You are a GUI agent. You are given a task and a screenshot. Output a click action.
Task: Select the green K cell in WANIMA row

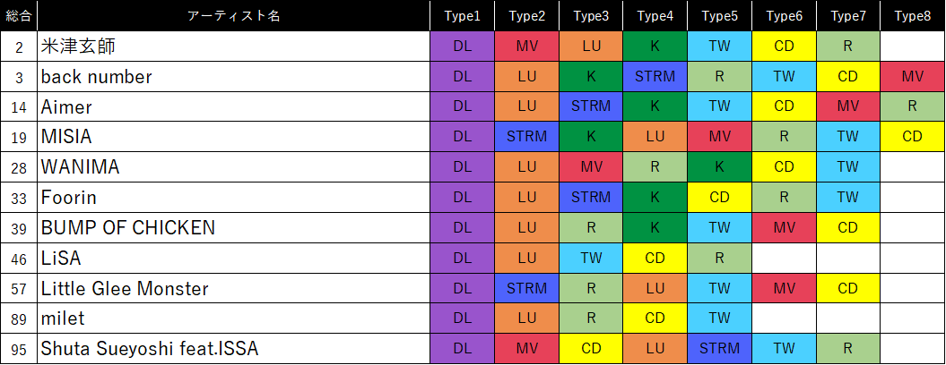(719, 167)
